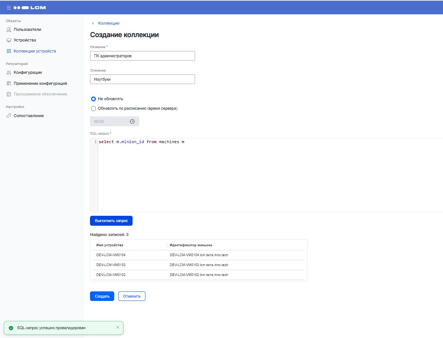The image size is (443, 338).
Task: Open the Программное обеспечение menu item
Action: tap(40, 94)
